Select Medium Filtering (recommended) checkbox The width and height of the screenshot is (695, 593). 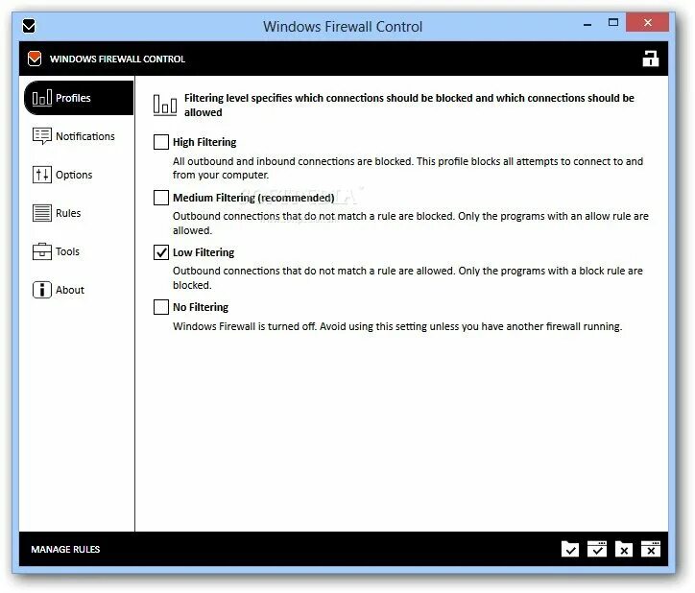pos(161,198)
